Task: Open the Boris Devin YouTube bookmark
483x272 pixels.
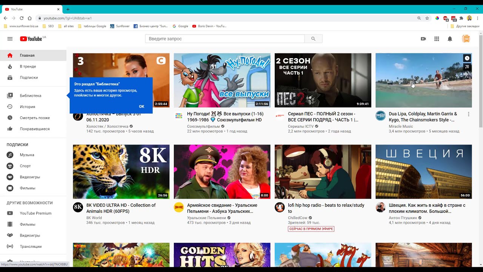Action: (x=209, y=26)
